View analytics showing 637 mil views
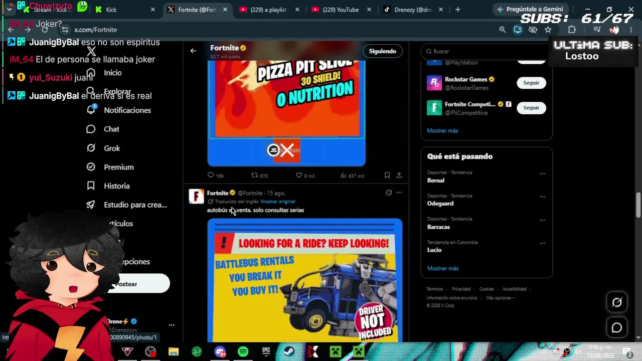This screenshot has width=642, height=361. click(352, 175)
